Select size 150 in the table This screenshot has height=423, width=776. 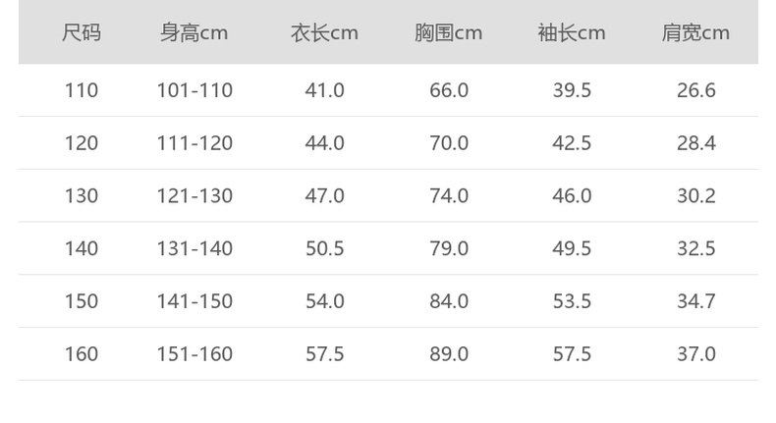tap(82, 301)
